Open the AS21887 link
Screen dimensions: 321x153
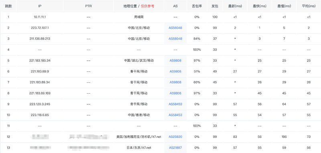coord(175,147)
